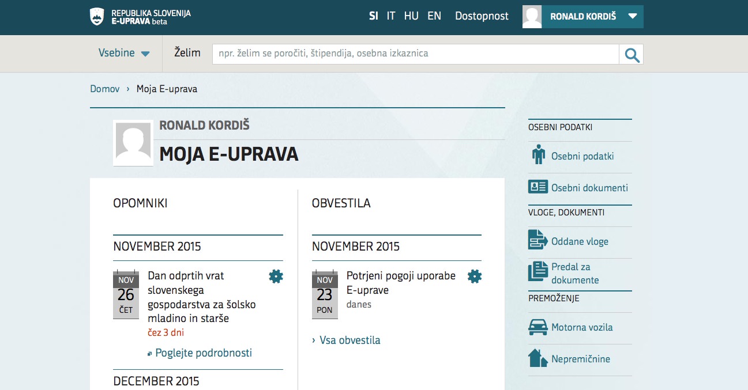Click the Motorna vozila car icon
The height and width of the screenshot is (390, 748).
click(x=537, y=327)
